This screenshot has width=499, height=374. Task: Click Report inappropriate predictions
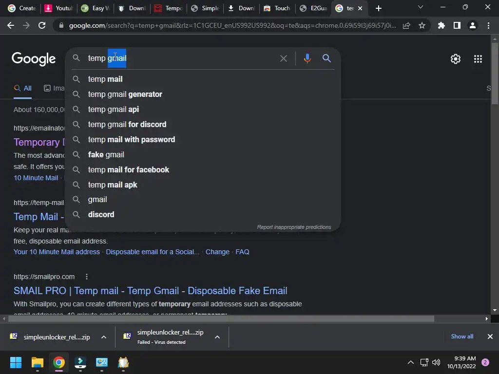(x=294, y=227)
